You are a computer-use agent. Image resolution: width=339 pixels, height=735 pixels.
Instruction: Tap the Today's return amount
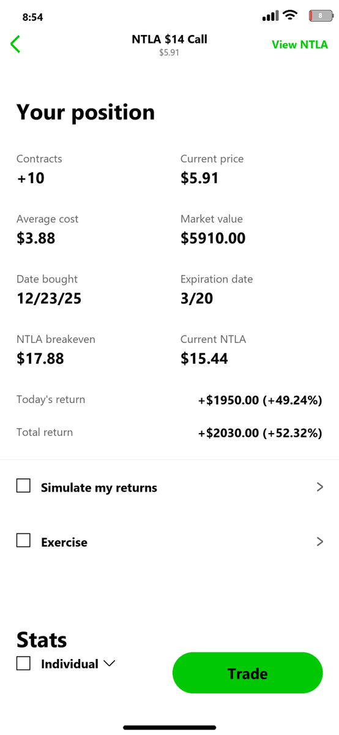coord(260,400)
